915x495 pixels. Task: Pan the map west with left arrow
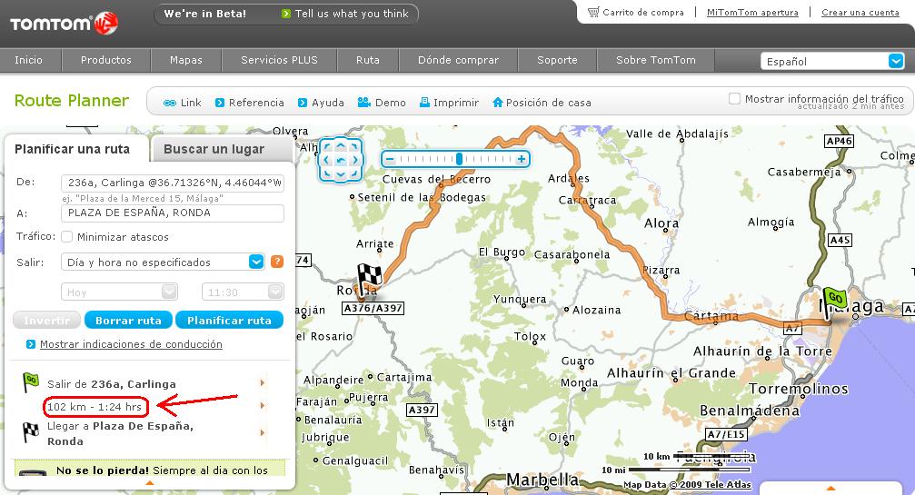pyautogui.click(x=326, y=160)
